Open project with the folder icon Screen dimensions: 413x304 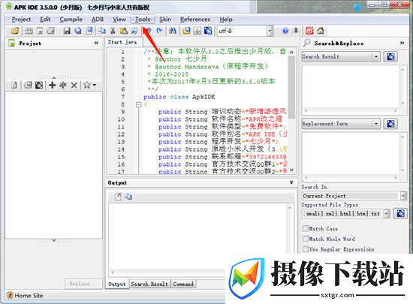pos(15,31)
